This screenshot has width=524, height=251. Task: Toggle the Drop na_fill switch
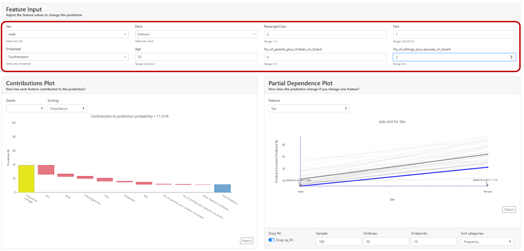point(272,240)
